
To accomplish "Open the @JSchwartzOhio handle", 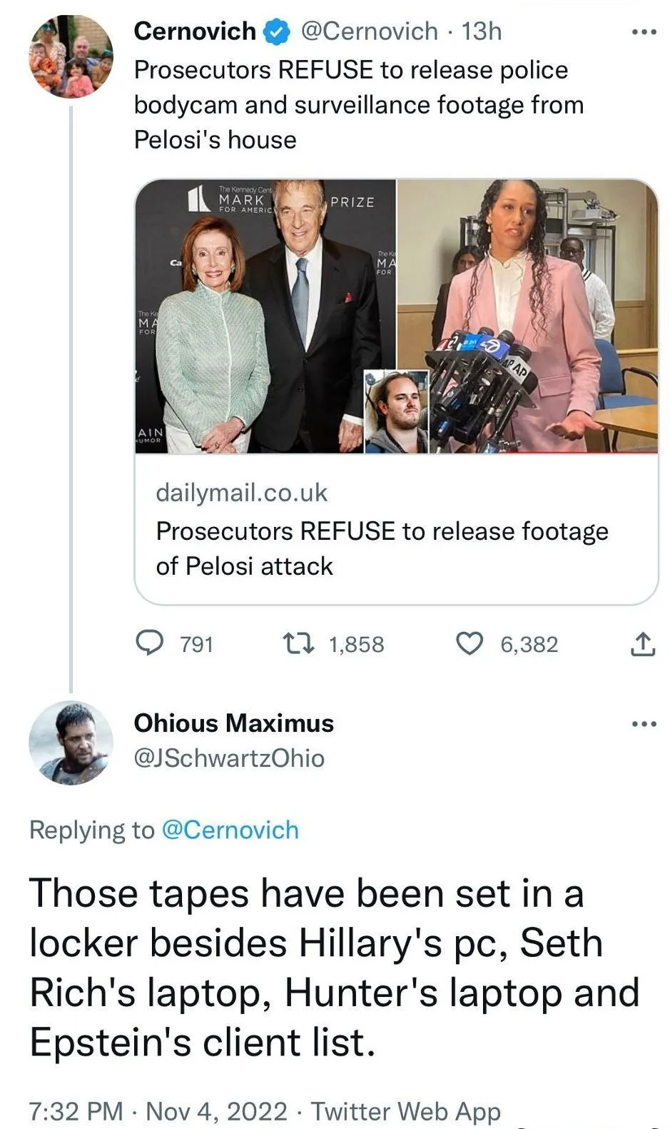I will tap(229, 758).
